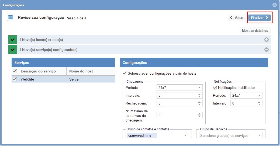Viewport: 280px width, 146px height.
Task: Uncheck the WebSite service checkbox
Action: click(15, 79)
